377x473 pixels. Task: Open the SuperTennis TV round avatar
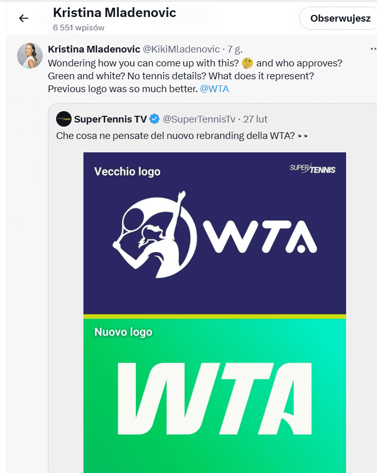point(64,119)
